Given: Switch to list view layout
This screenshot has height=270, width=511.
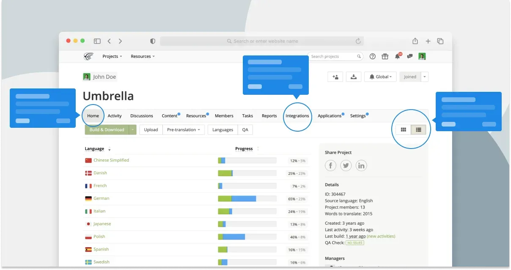Looking at the screenshot, I should click(x=418, y=129).
